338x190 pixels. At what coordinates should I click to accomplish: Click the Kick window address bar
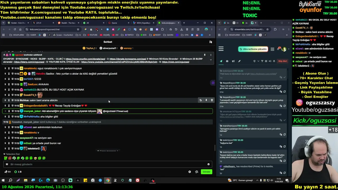point(53,29)
